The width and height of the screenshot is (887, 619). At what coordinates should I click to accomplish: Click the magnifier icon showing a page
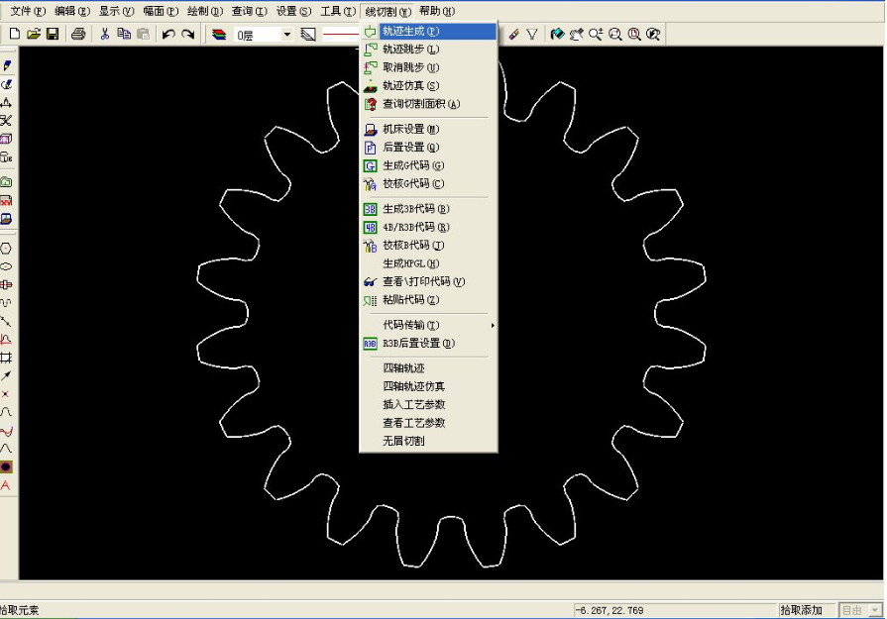(634, 35)
